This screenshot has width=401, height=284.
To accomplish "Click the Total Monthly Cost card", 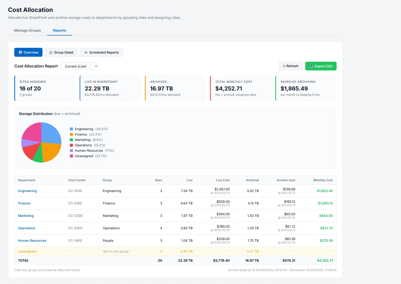I will tap(241, 88).
